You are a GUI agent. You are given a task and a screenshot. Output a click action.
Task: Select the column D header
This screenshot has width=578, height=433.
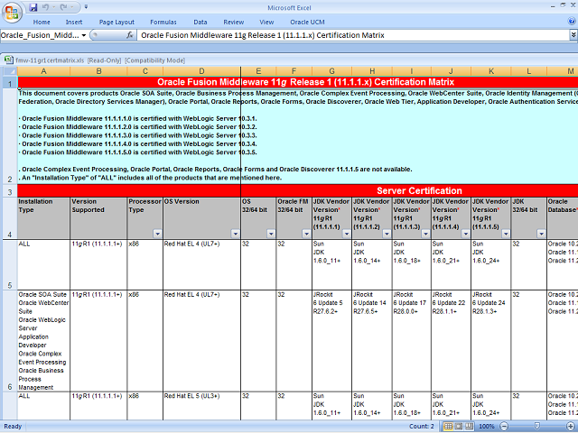201,70
